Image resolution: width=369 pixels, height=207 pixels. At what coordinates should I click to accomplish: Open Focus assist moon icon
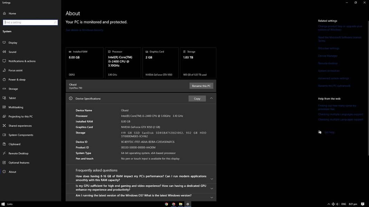[4, 70]
